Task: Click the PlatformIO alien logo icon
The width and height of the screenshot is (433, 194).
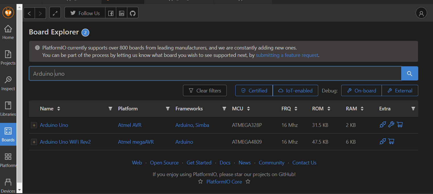Action: tap(8, 13)
